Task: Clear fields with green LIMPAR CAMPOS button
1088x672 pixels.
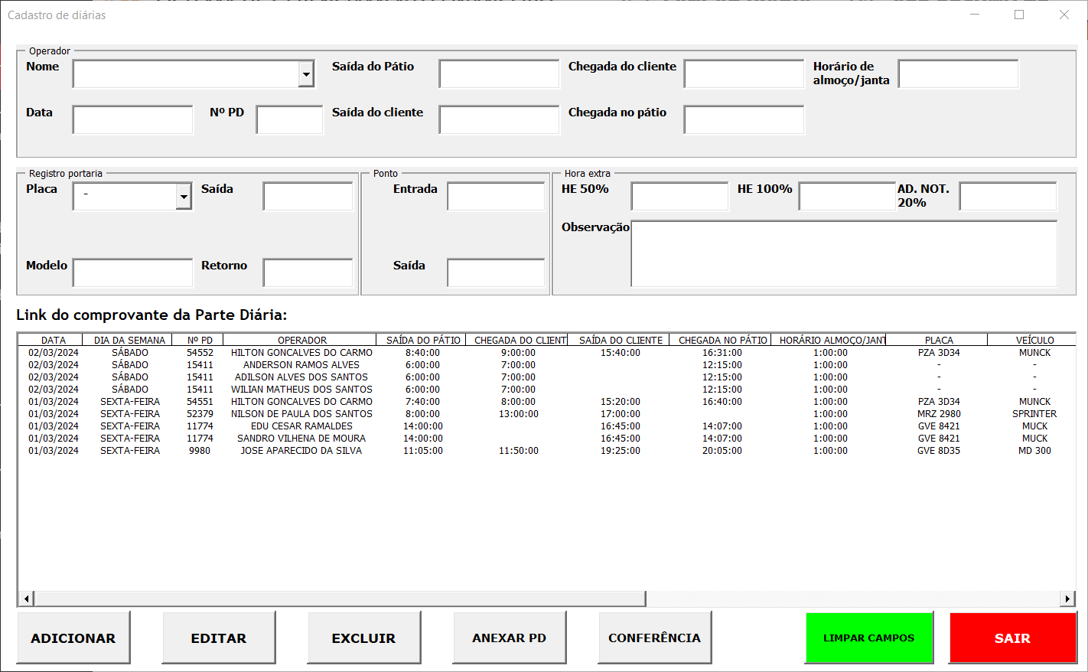Action: (x=868, y=638)
